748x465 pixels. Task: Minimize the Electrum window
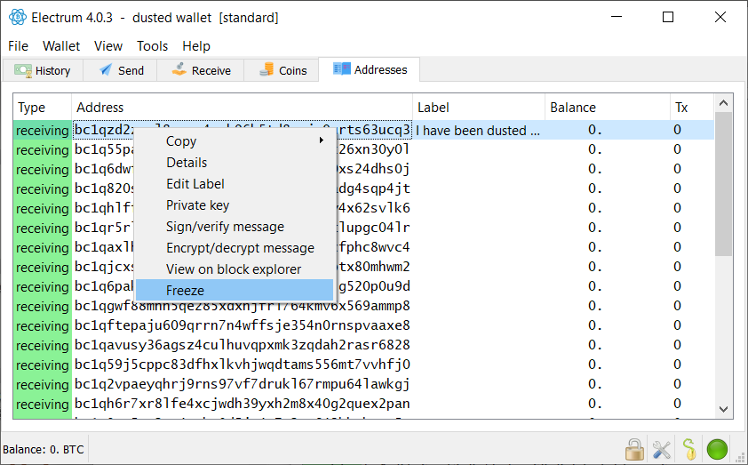click(617, 17)
